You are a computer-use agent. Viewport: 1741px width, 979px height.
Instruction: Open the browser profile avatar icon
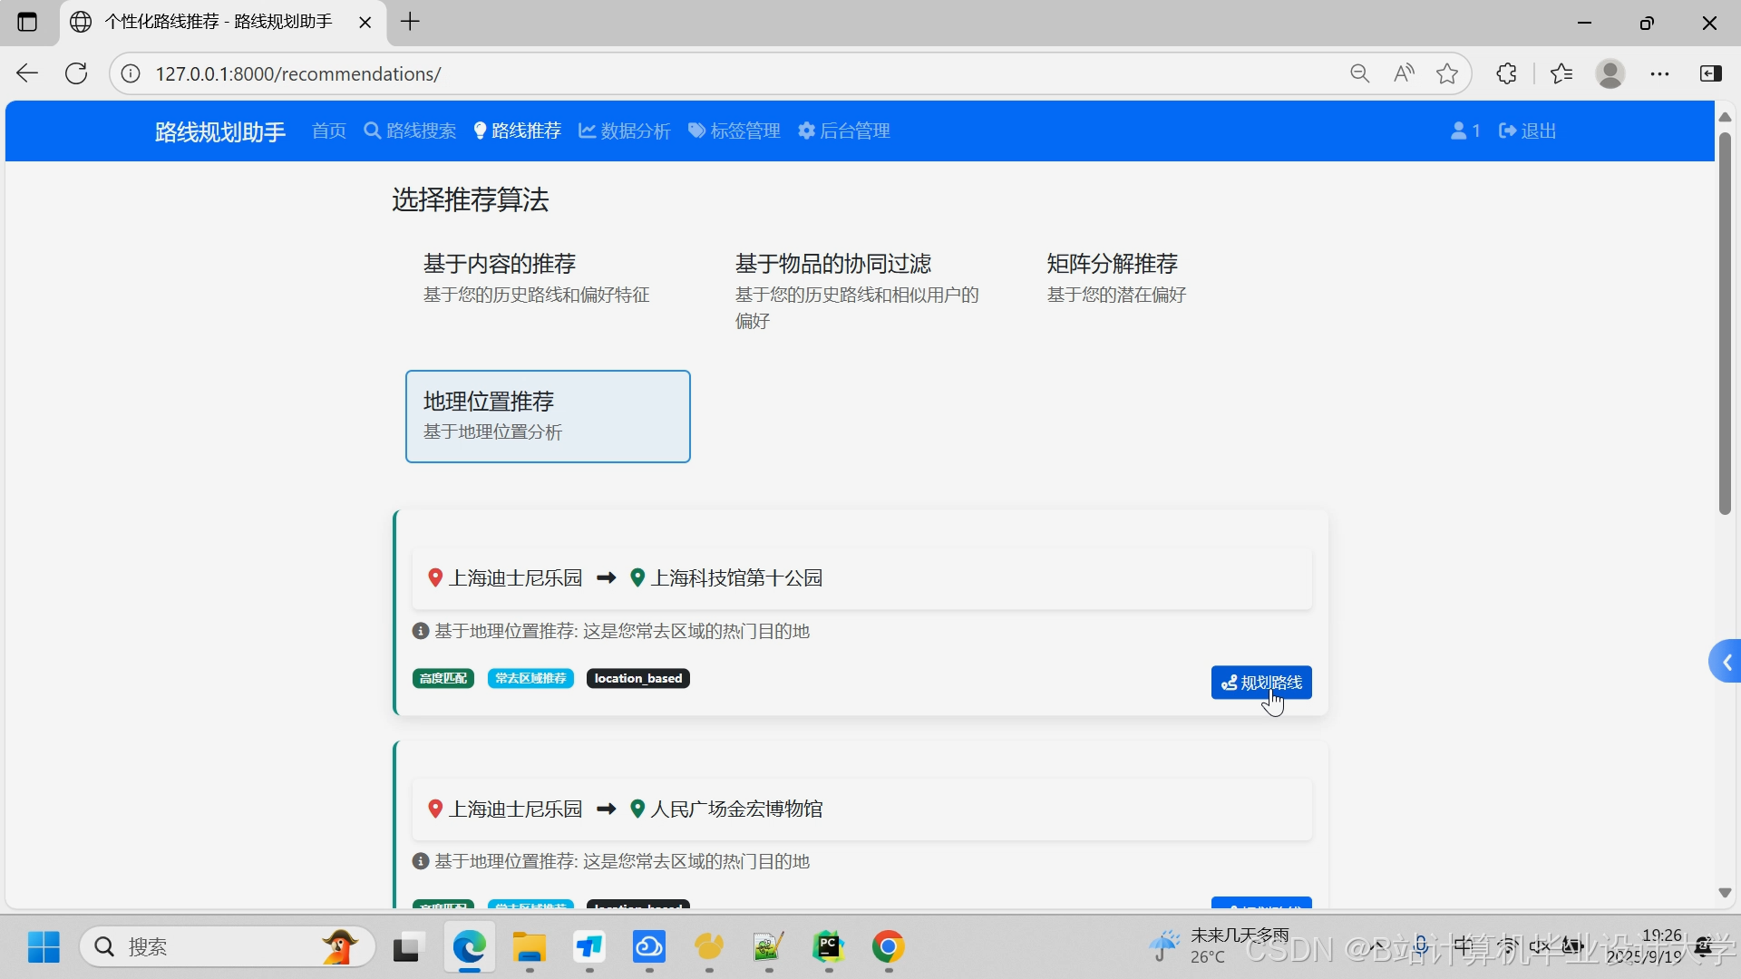(x=1610, y=73)
